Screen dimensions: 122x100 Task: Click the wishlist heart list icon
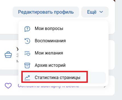pos(27,53)
